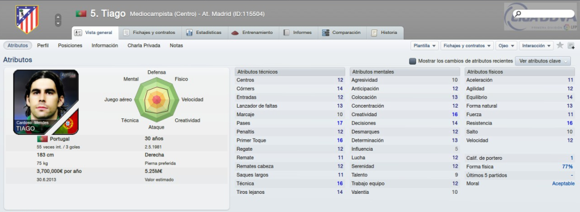This screenshot has width=580, height=212.
Task: Open the Interacción dropdown menu
Action: coord(536,45)
